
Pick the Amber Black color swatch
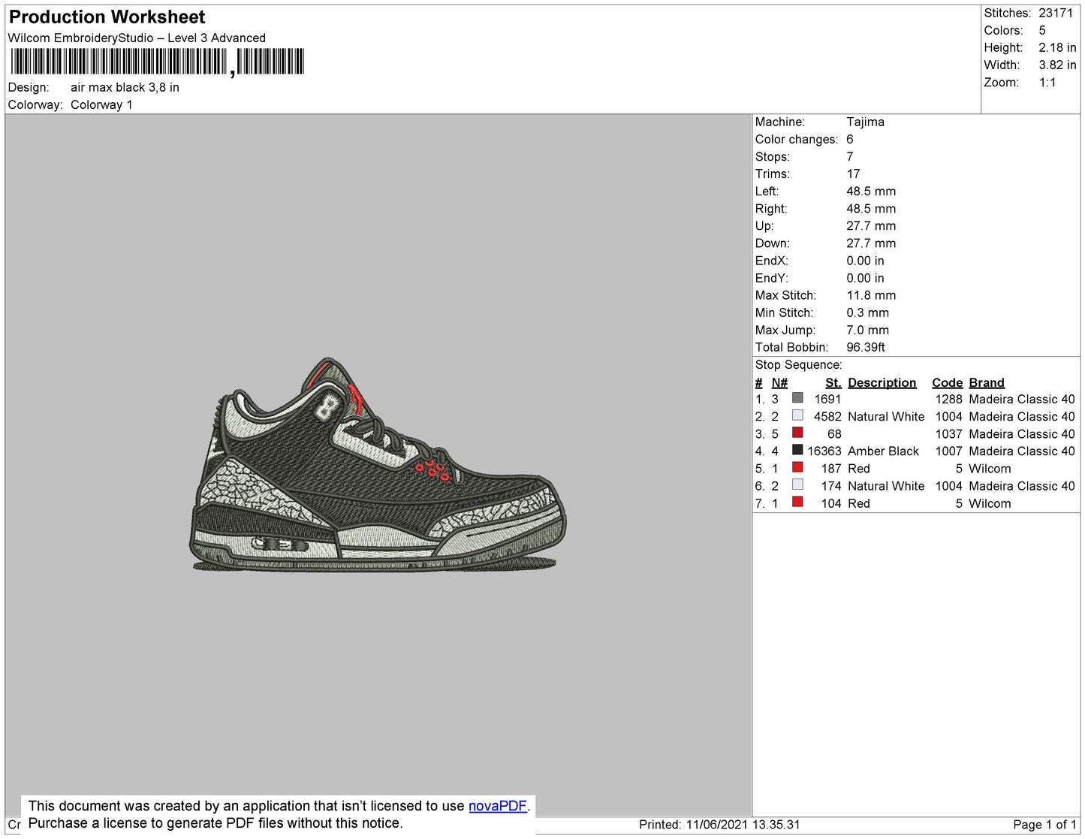[x=797, y=450]
